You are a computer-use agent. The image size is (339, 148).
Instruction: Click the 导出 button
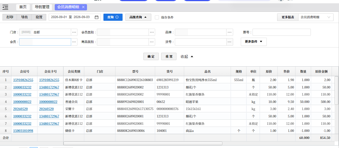point(24,17)
